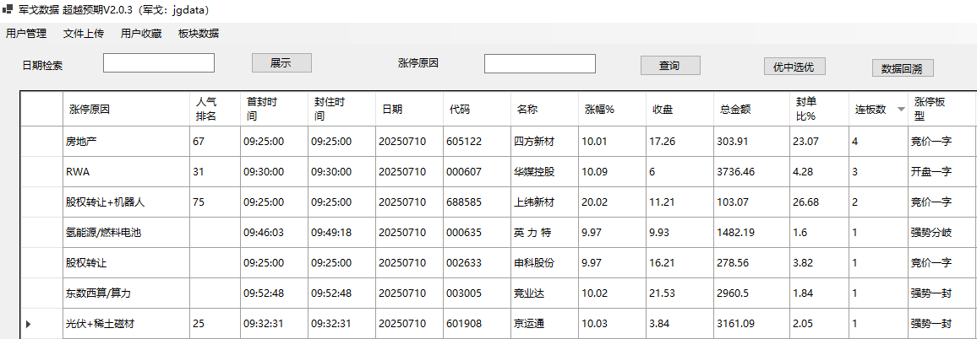Sort by 代码 column header
The height and width of the screenshot is (339, 977).
click(x=476, y=109)
